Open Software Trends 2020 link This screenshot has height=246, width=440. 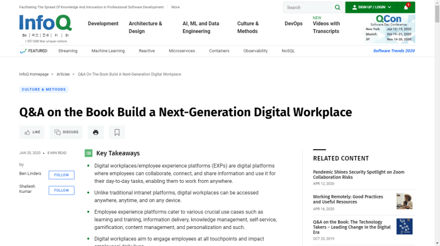coord(394,51)
